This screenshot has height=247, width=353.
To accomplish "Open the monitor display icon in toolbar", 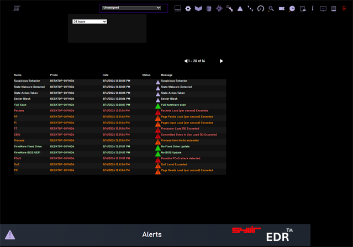I will 178,8.
